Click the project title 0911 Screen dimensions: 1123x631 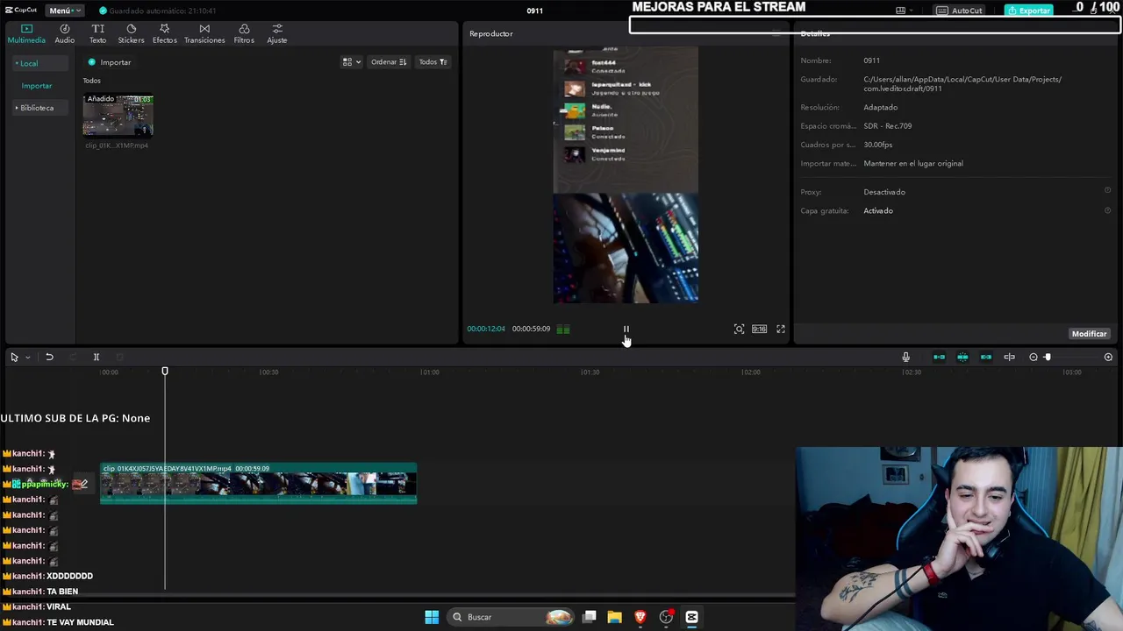[535, 11]
